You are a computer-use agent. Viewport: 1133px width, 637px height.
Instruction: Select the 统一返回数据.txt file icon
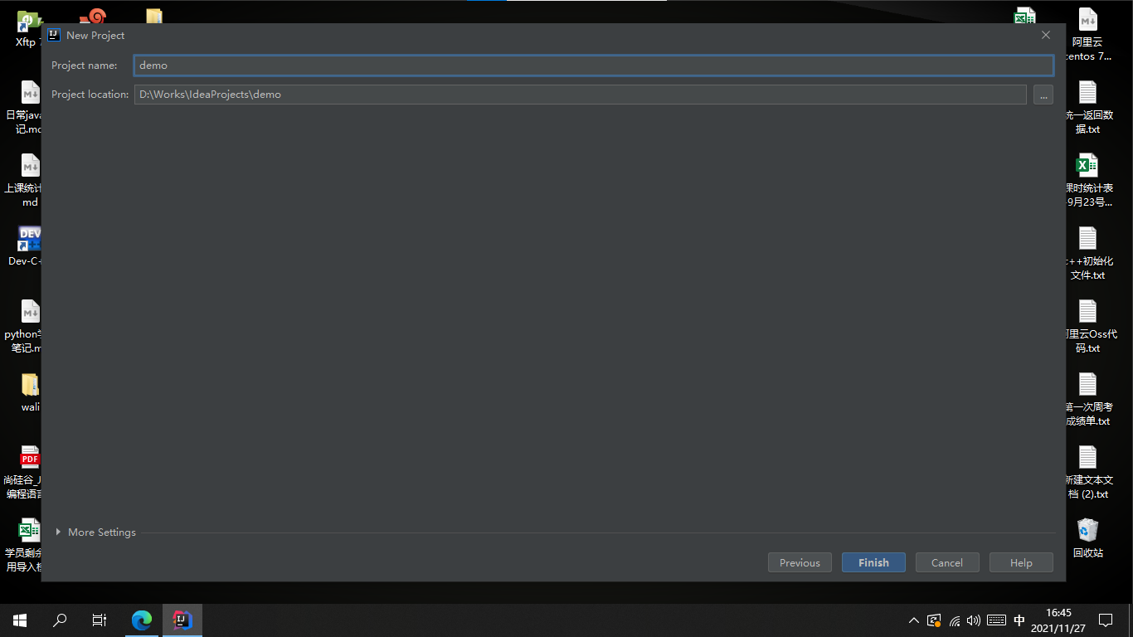point(1087,108)
